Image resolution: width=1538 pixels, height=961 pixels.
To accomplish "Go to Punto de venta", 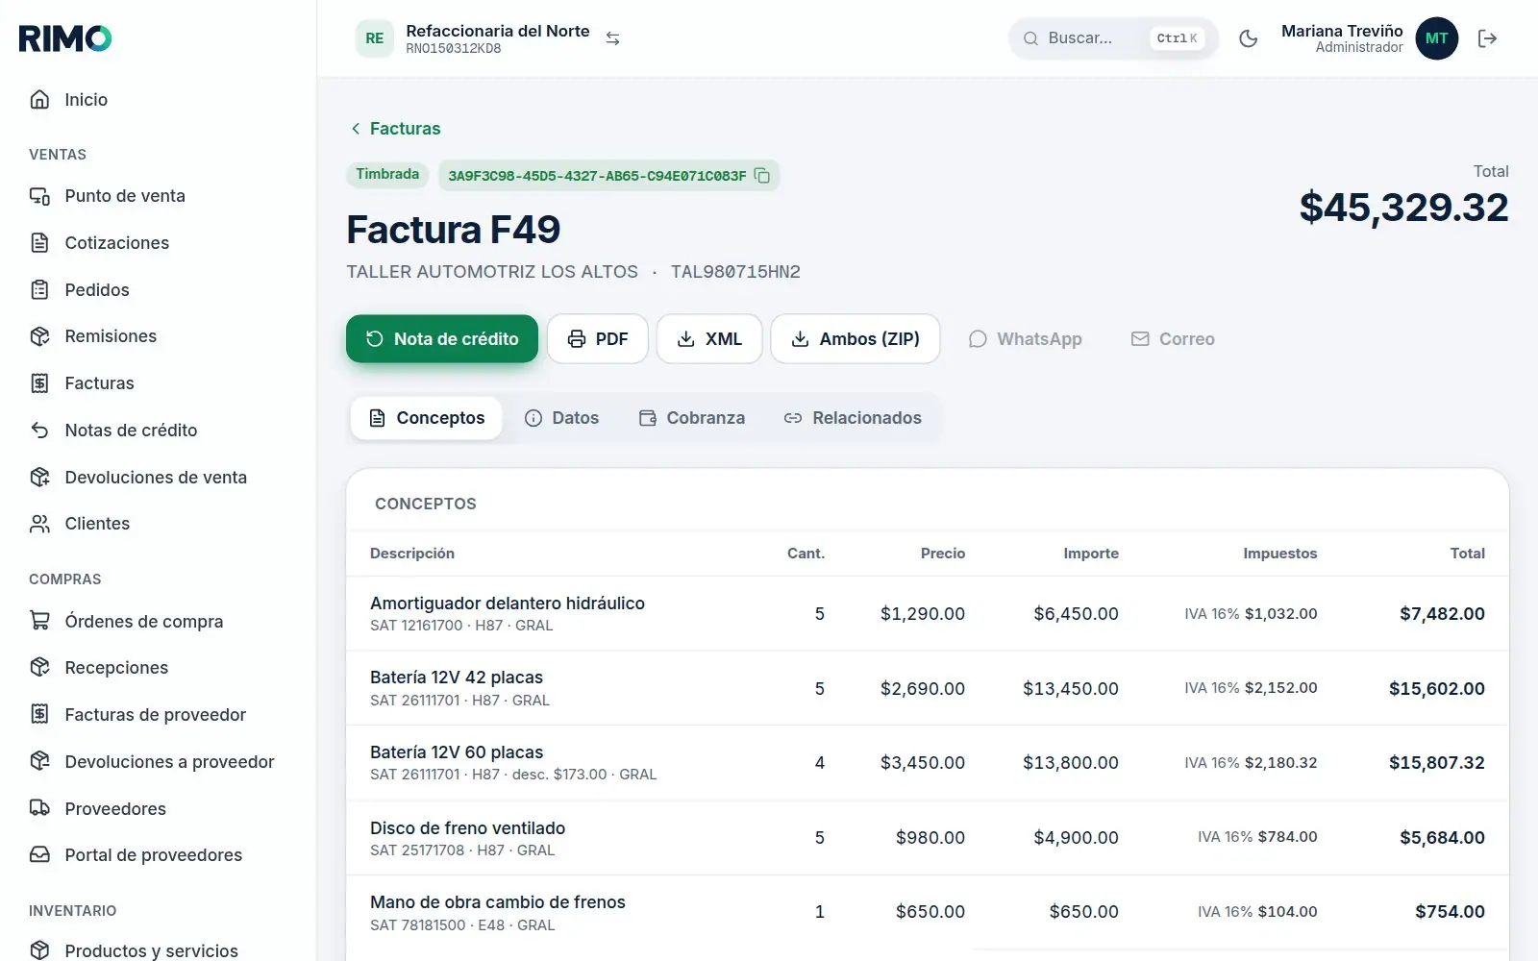I will click(158, 196).
